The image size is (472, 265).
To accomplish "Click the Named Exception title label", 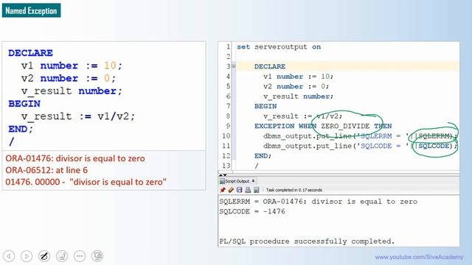I will tap(31, 10).
